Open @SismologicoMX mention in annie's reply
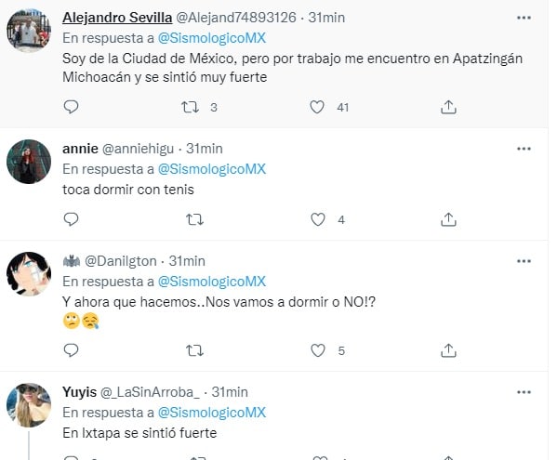 (x=212, y=169)
